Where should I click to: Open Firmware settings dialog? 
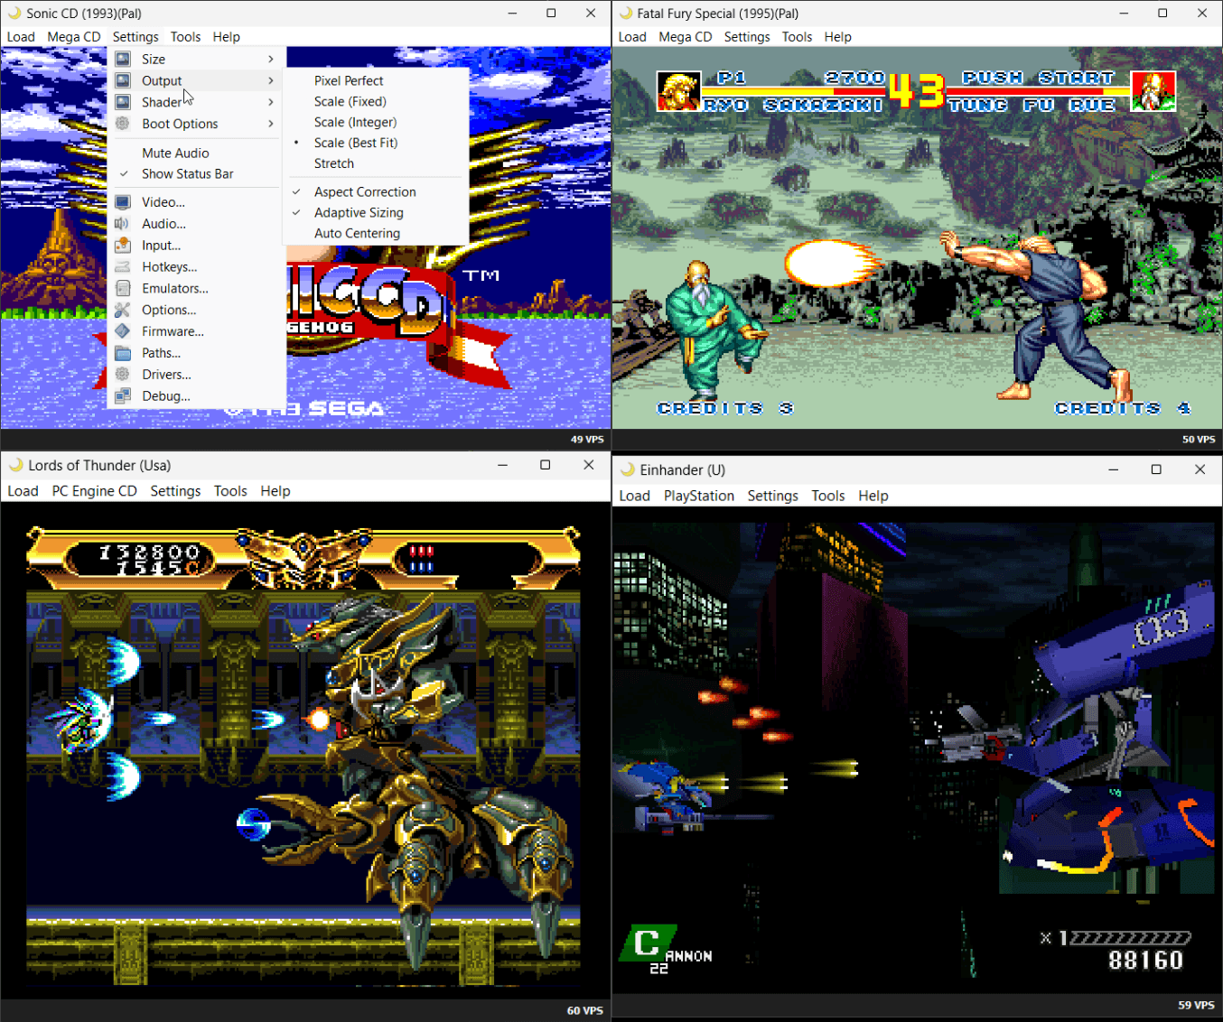tap(195, 331)
